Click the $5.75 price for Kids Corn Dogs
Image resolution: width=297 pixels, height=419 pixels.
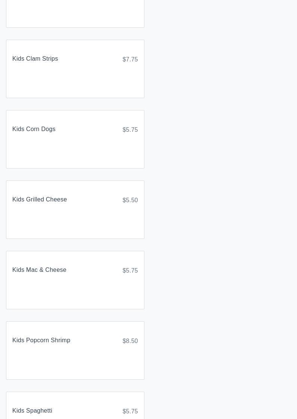point(130,130)
